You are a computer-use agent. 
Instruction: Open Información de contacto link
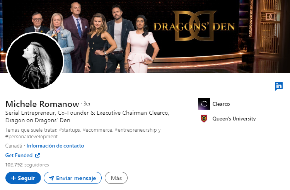(55, 146)
